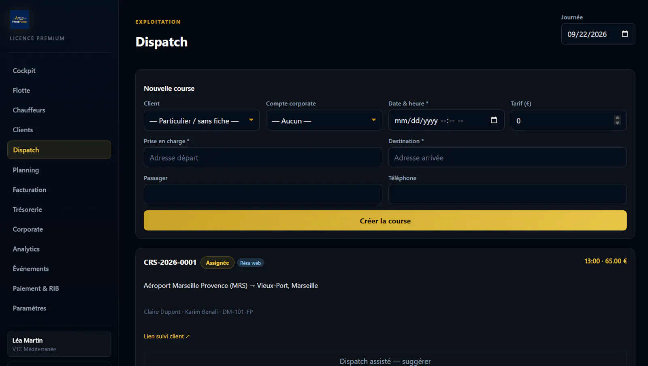Open the Lien suivi client link
The height and width of the screenshot is (366, 648).
click(x=166, y=336)
